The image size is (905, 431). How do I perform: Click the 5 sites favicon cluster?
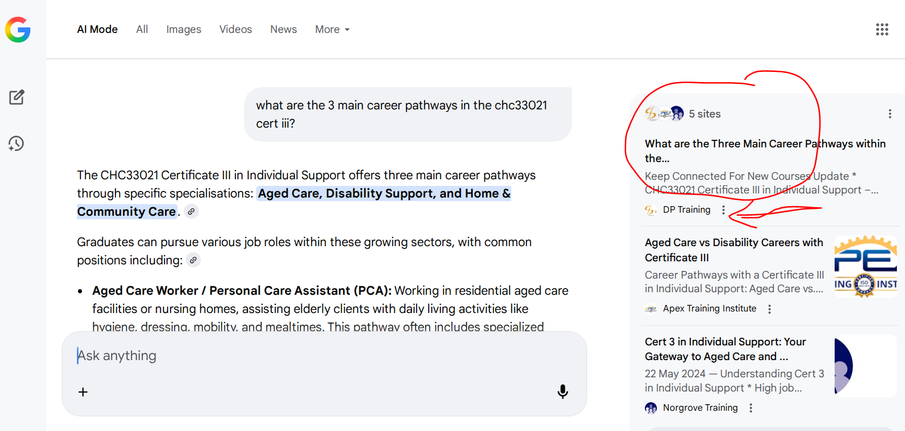point(664,114)
